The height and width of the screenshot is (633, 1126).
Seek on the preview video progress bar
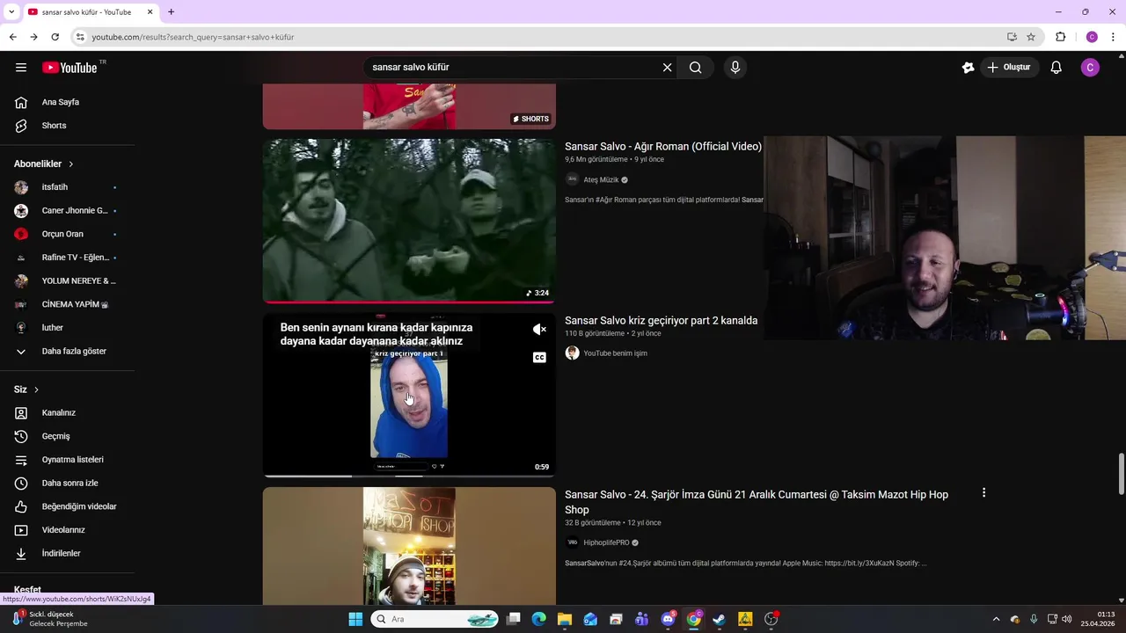pyautogui.click(x=409, y=476)
